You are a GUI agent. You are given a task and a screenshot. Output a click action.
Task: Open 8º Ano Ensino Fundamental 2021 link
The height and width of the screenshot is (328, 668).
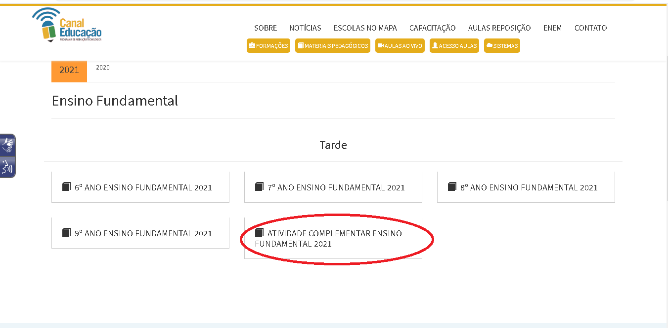pyautogui.click(x=529, y=187)
